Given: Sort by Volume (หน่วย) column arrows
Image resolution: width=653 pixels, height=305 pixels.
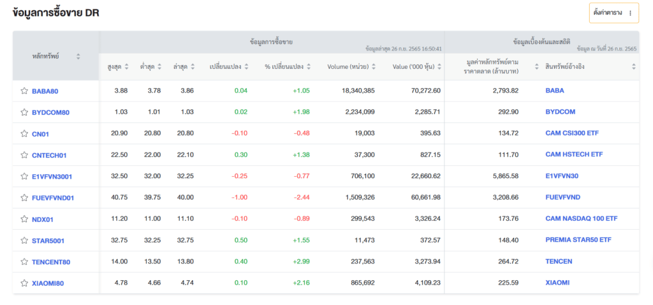Looking at the screenshot, I should [x=374, y=66].
